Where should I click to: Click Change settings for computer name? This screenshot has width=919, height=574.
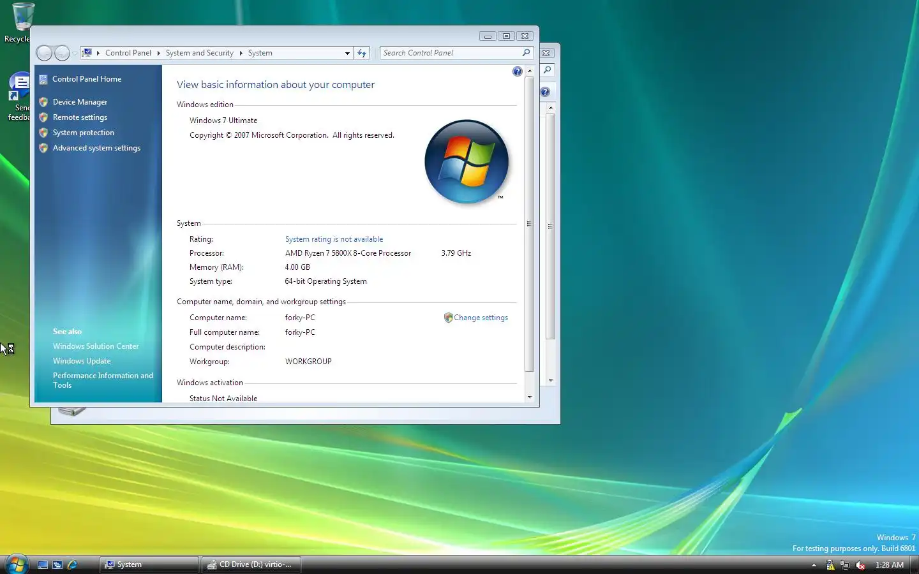pos(481,318)
